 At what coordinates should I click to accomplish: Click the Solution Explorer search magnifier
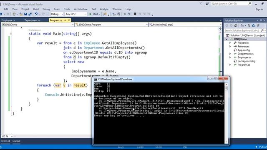click(262, 30)
